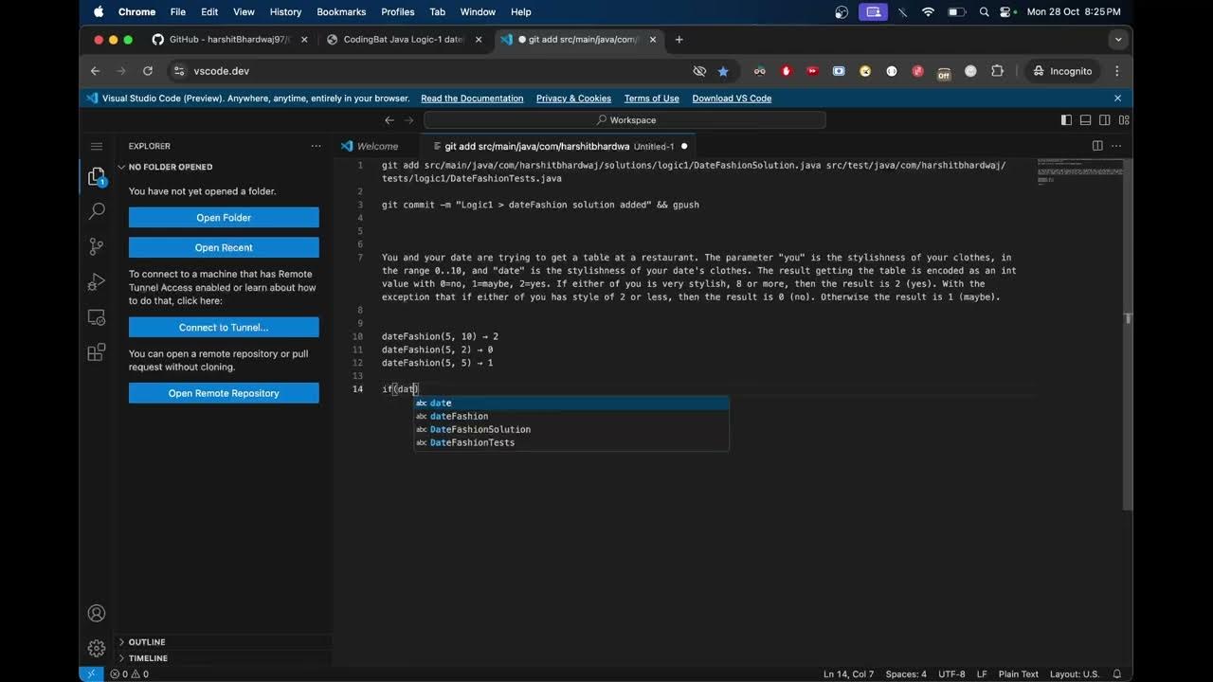This screenshot has height=682, width=1213.
Task: Toggle the bottom panel layout button
Action: 1086,120
